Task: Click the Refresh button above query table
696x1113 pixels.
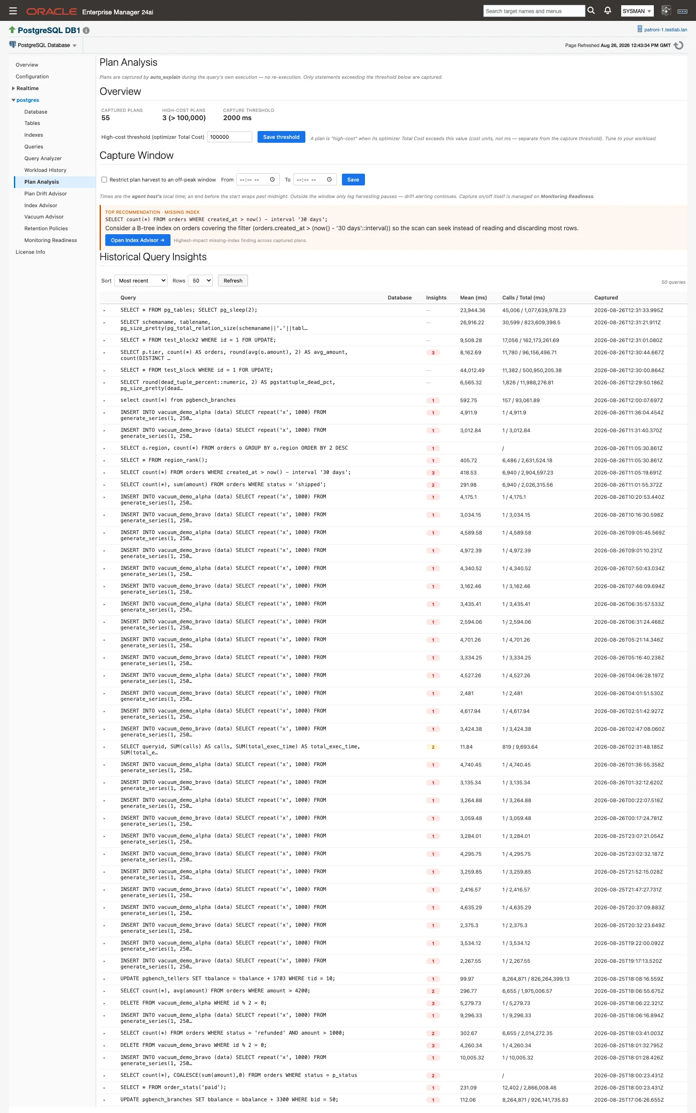Action: [233, 280]
